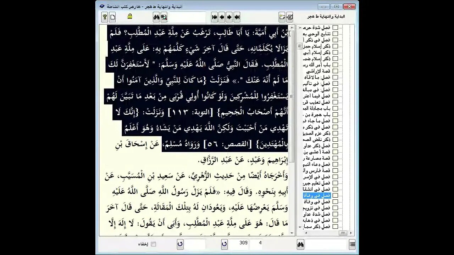Select tree item فصل في انشقاق

pyautogui.click(x=317, y=189)
